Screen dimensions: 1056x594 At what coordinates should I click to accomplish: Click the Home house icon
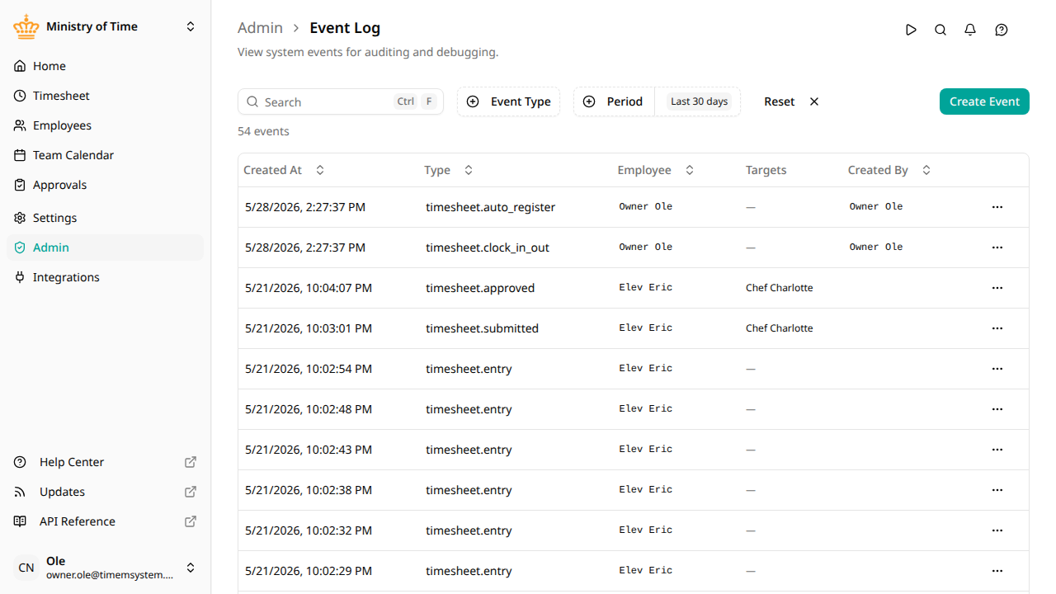(20, 66)
